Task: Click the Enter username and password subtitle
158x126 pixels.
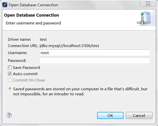Action: point(33,23)
